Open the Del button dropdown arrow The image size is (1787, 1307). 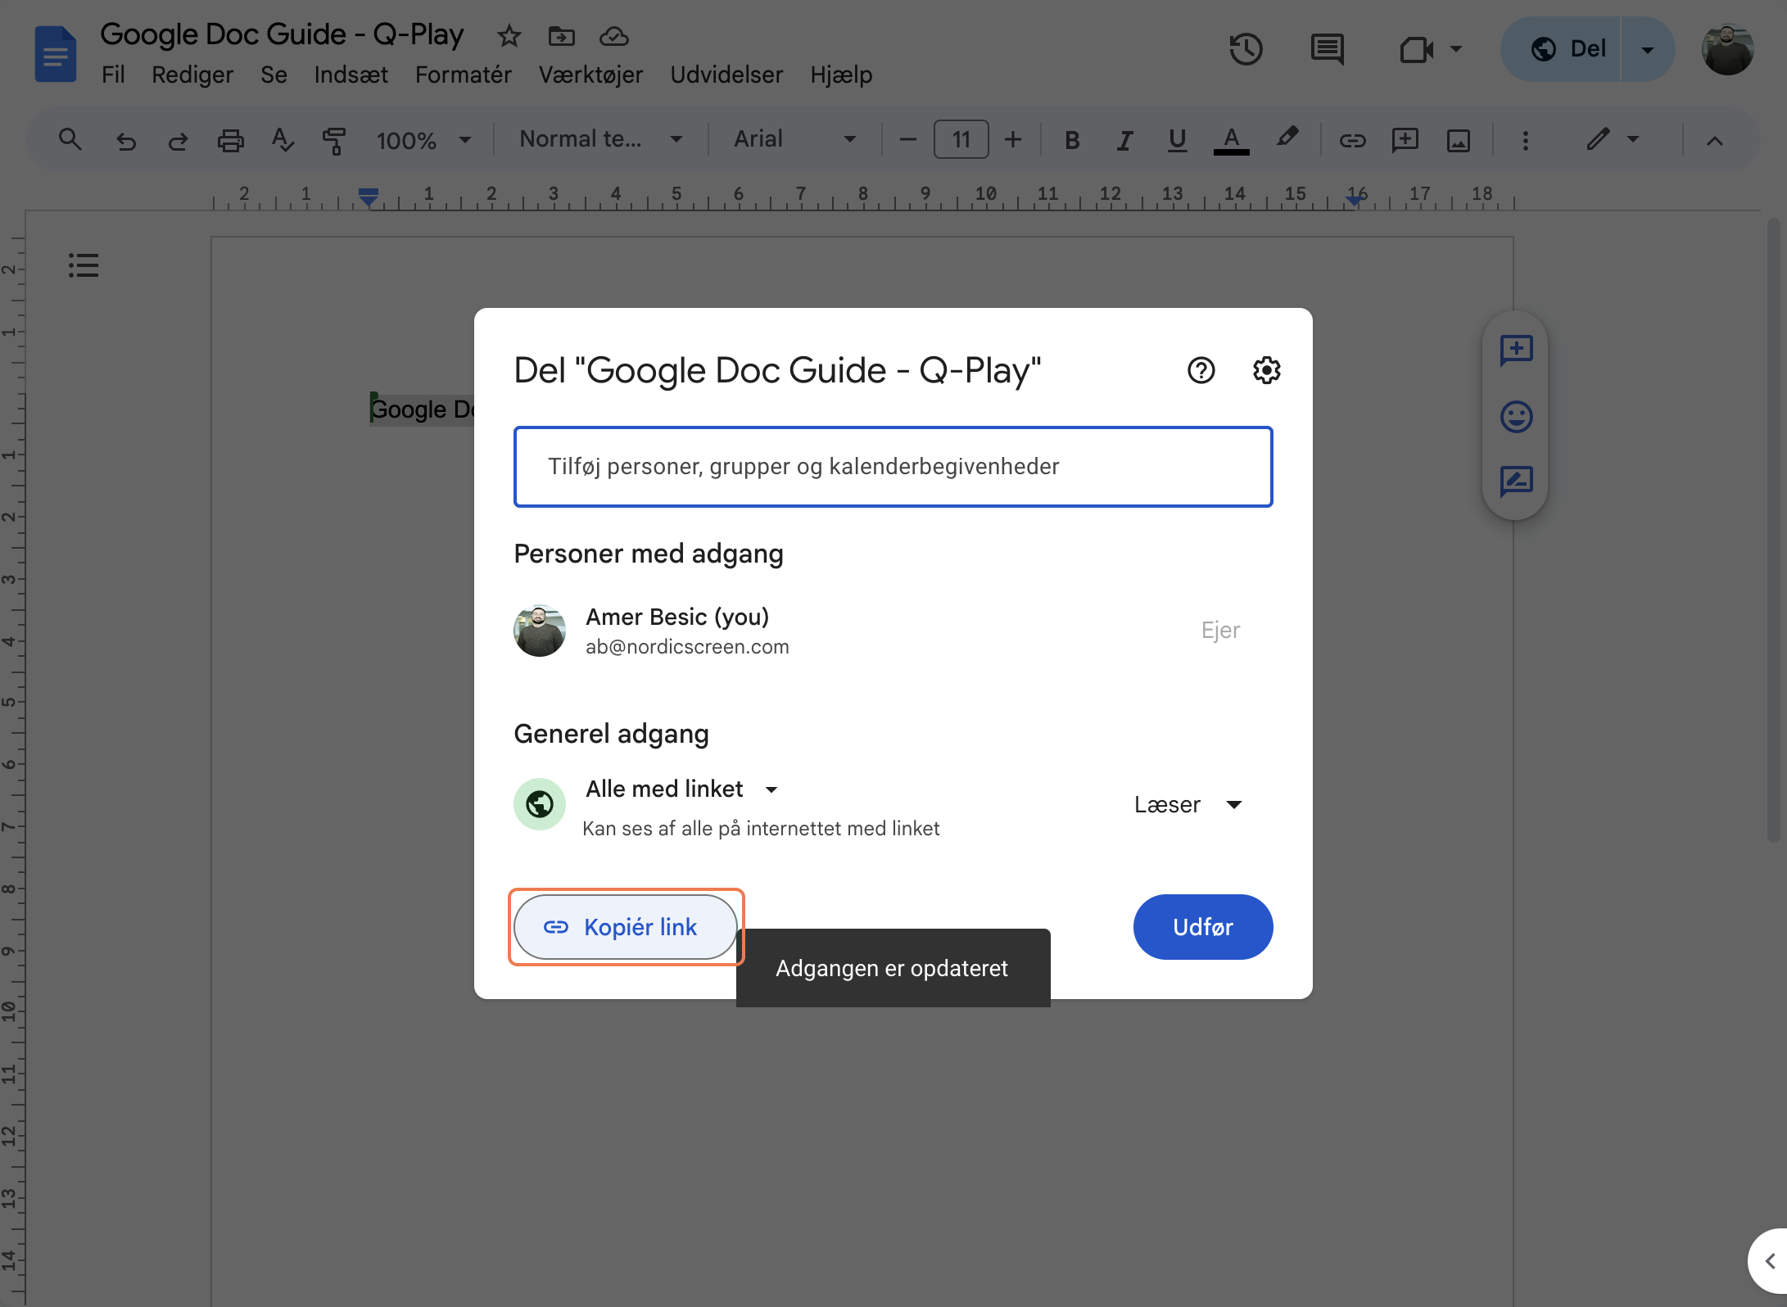1648,49
